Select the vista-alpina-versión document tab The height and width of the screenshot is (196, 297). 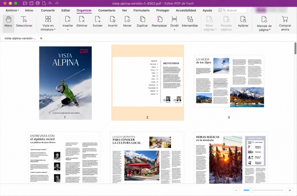coord(23,38)
